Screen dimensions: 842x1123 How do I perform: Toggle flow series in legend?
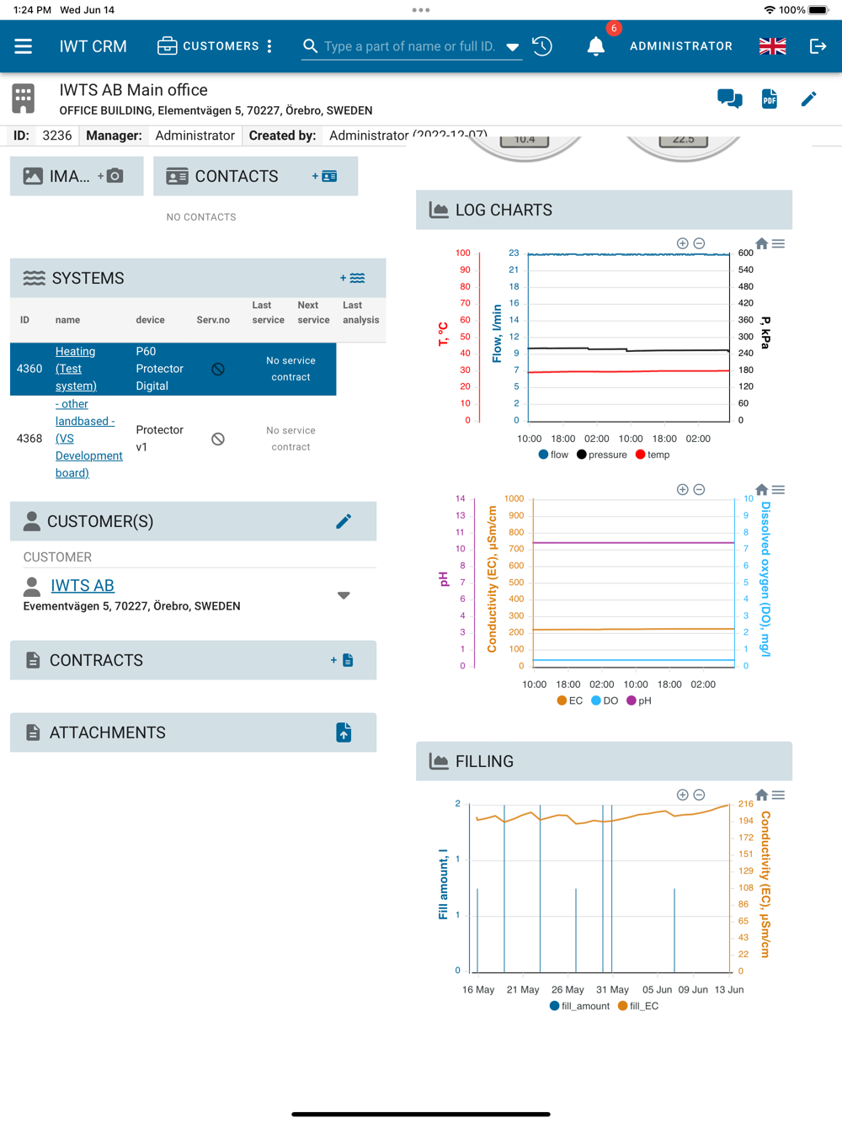click(553, 455)
